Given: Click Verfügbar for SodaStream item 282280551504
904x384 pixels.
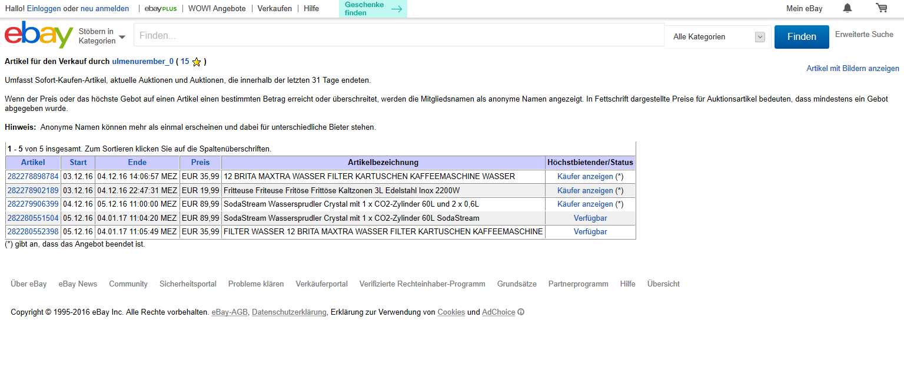Looking at the screenshot, I should pos(590,218).
